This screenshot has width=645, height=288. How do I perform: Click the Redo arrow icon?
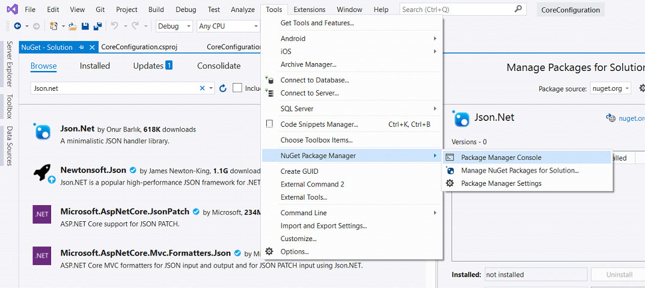(x=135, y=26)
